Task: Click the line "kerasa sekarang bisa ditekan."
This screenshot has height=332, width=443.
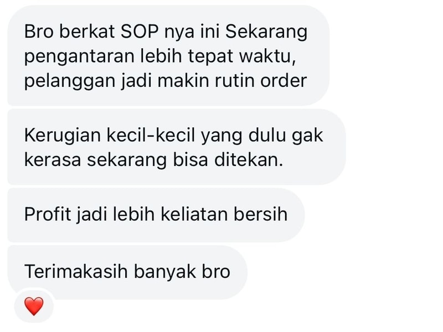Action: tap(154, 160)
